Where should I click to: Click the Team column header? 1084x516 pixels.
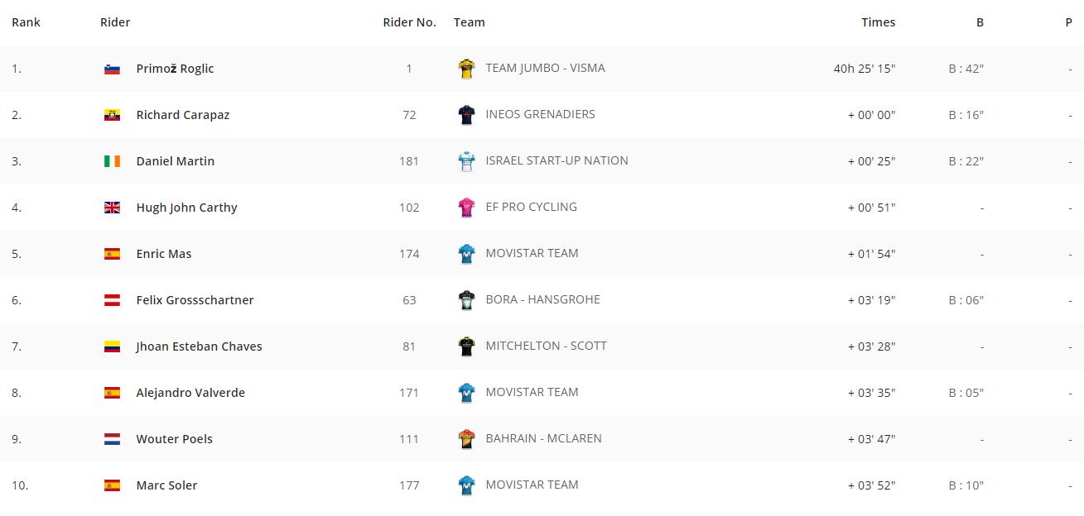click(470, 22)
